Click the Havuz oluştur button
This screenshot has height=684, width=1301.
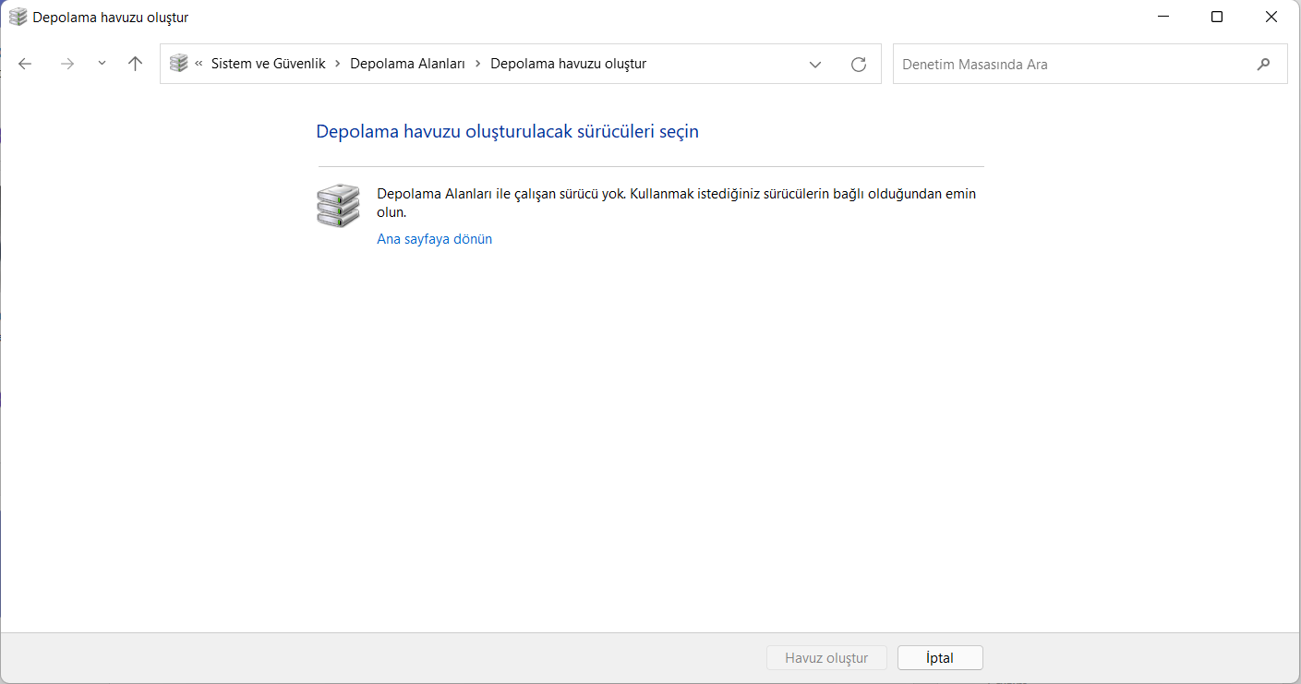tap(826, 658)
